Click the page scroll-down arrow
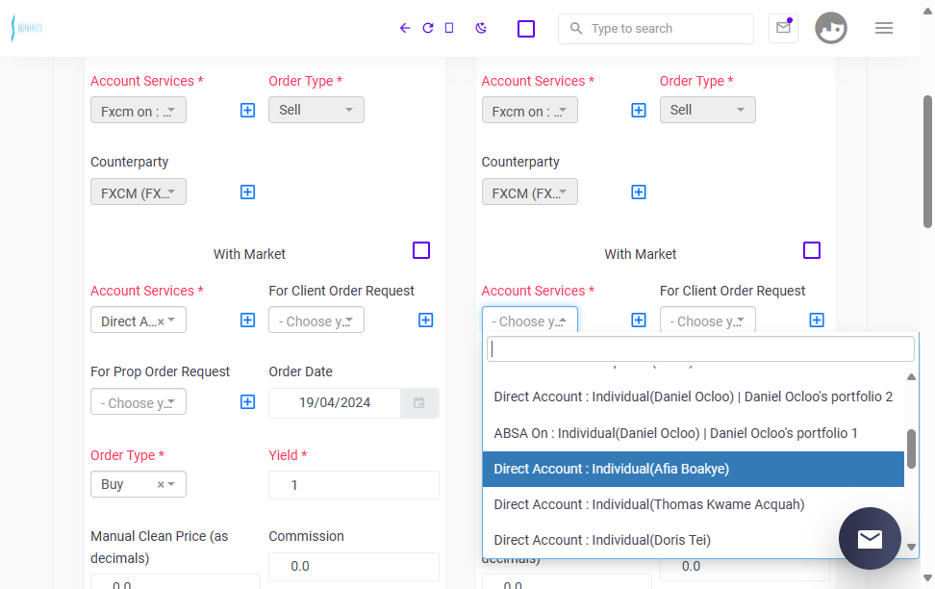This screenshot has width=935, height=589. [928, 577]
